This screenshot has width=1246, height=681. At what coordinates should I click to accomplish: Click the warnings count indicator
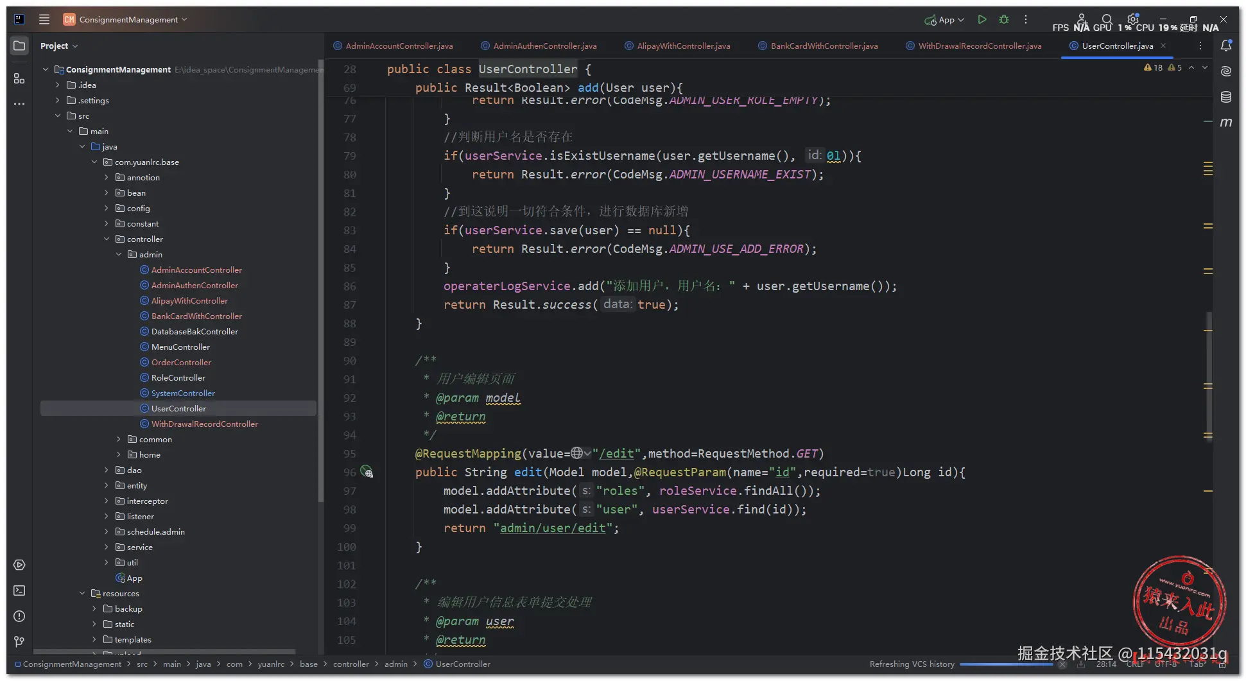1154,67
